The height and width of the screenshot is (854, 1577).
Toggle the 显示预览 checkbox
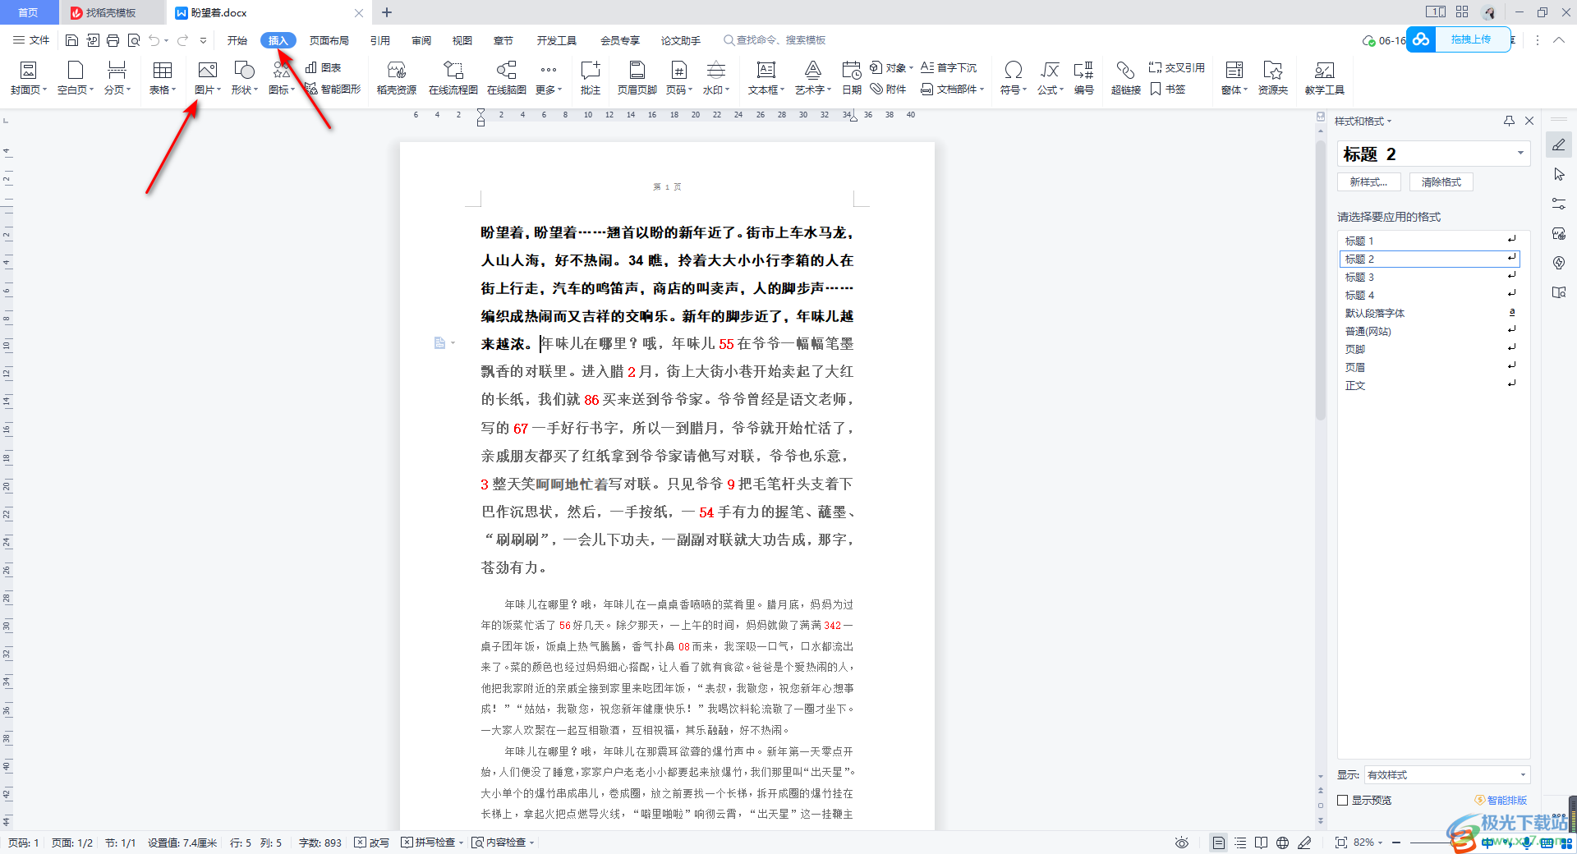pyautogui.click(x=1343, y=800)
